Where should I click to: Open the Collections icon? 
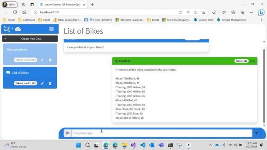click(233, 12)
